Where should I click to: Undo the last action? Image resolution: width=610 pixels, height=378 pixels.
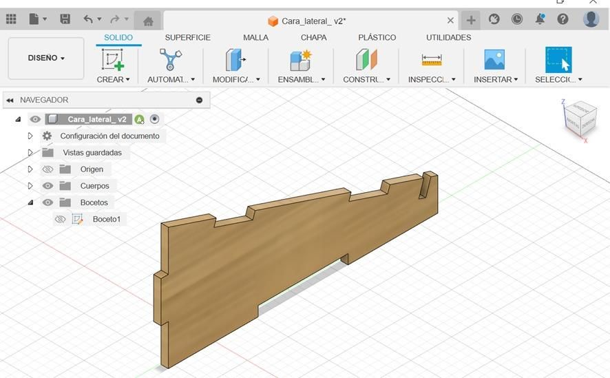[x=88, y=19]
